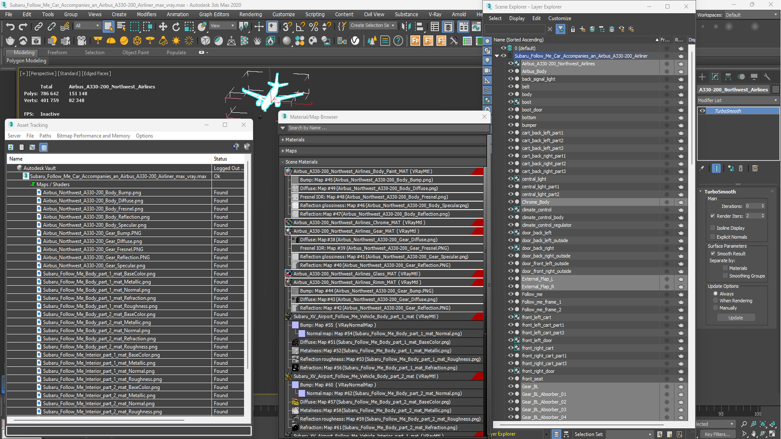Image resolution: width=781 pixels, height=439 pixels.
Task: Click the Polygon Modeling panel label
Action: click(26, 61)
